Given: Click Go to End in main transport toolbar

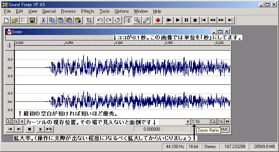Looking at the screenshot, I should [230, 20].
